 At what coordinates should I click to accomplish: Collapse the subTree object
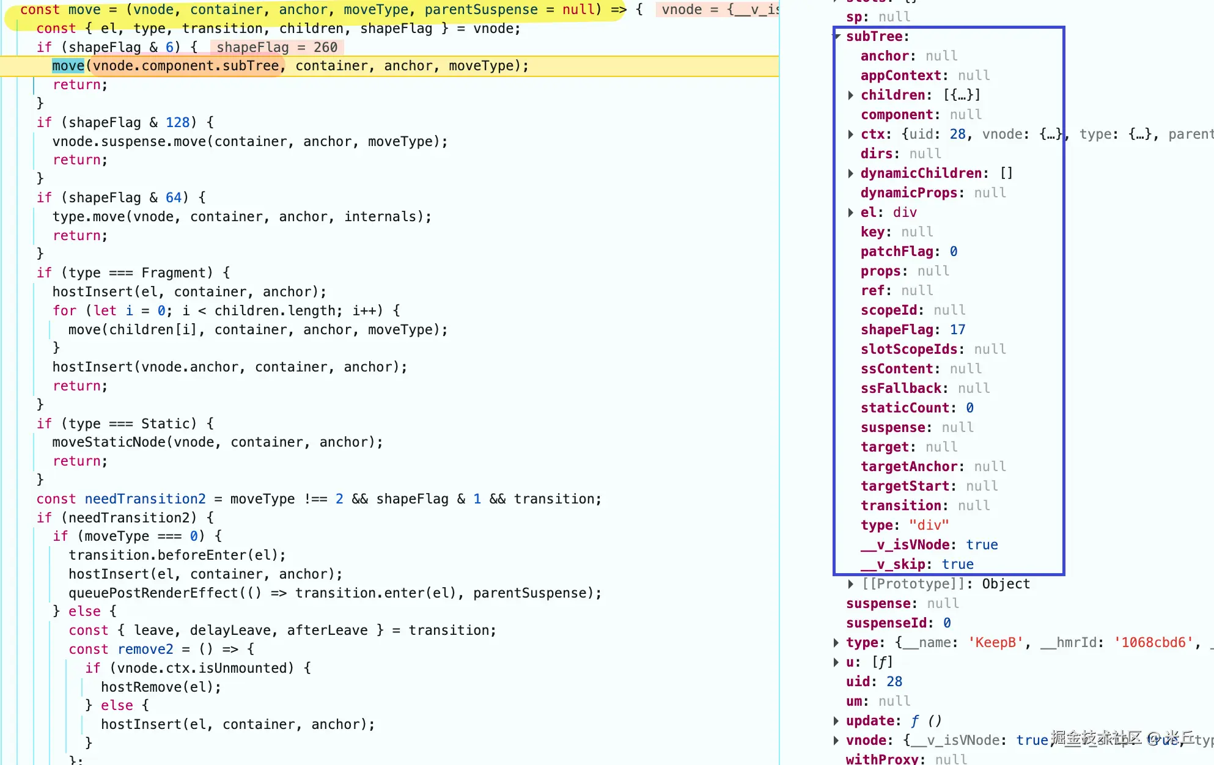837,37
